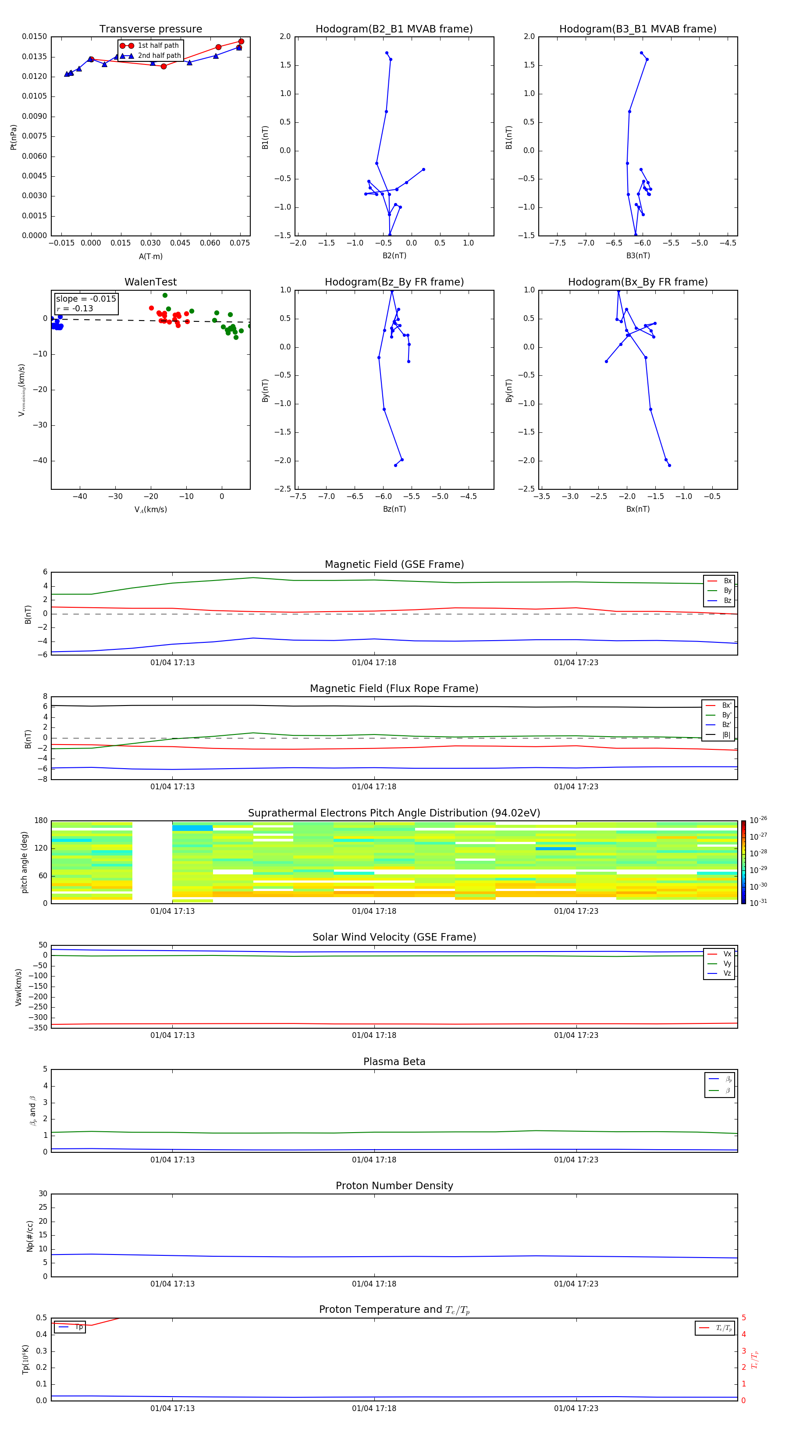The width and height of the screenshot is (789, 1447).
Task: Click the "Hodogram(B2_B1 MVAB frame)" title
Action: [394, 29]
